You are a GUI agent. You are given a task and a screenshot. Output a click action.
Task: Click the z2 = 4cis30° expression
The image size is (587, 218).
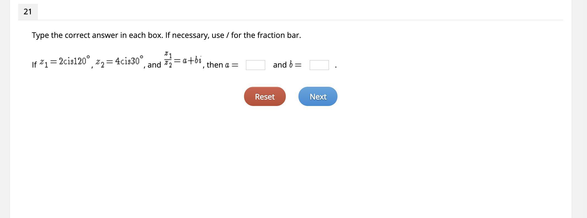(119, 61)
